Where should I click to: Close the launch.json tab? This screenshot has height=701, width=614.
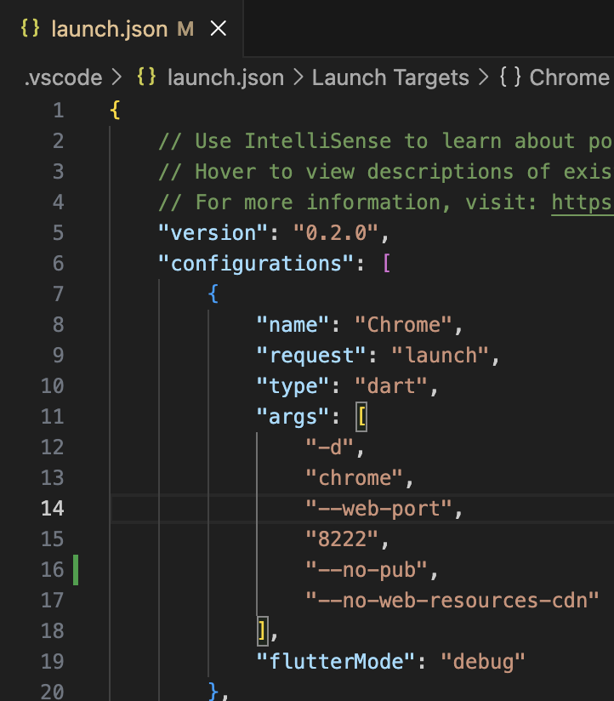[x=219, y=29]
